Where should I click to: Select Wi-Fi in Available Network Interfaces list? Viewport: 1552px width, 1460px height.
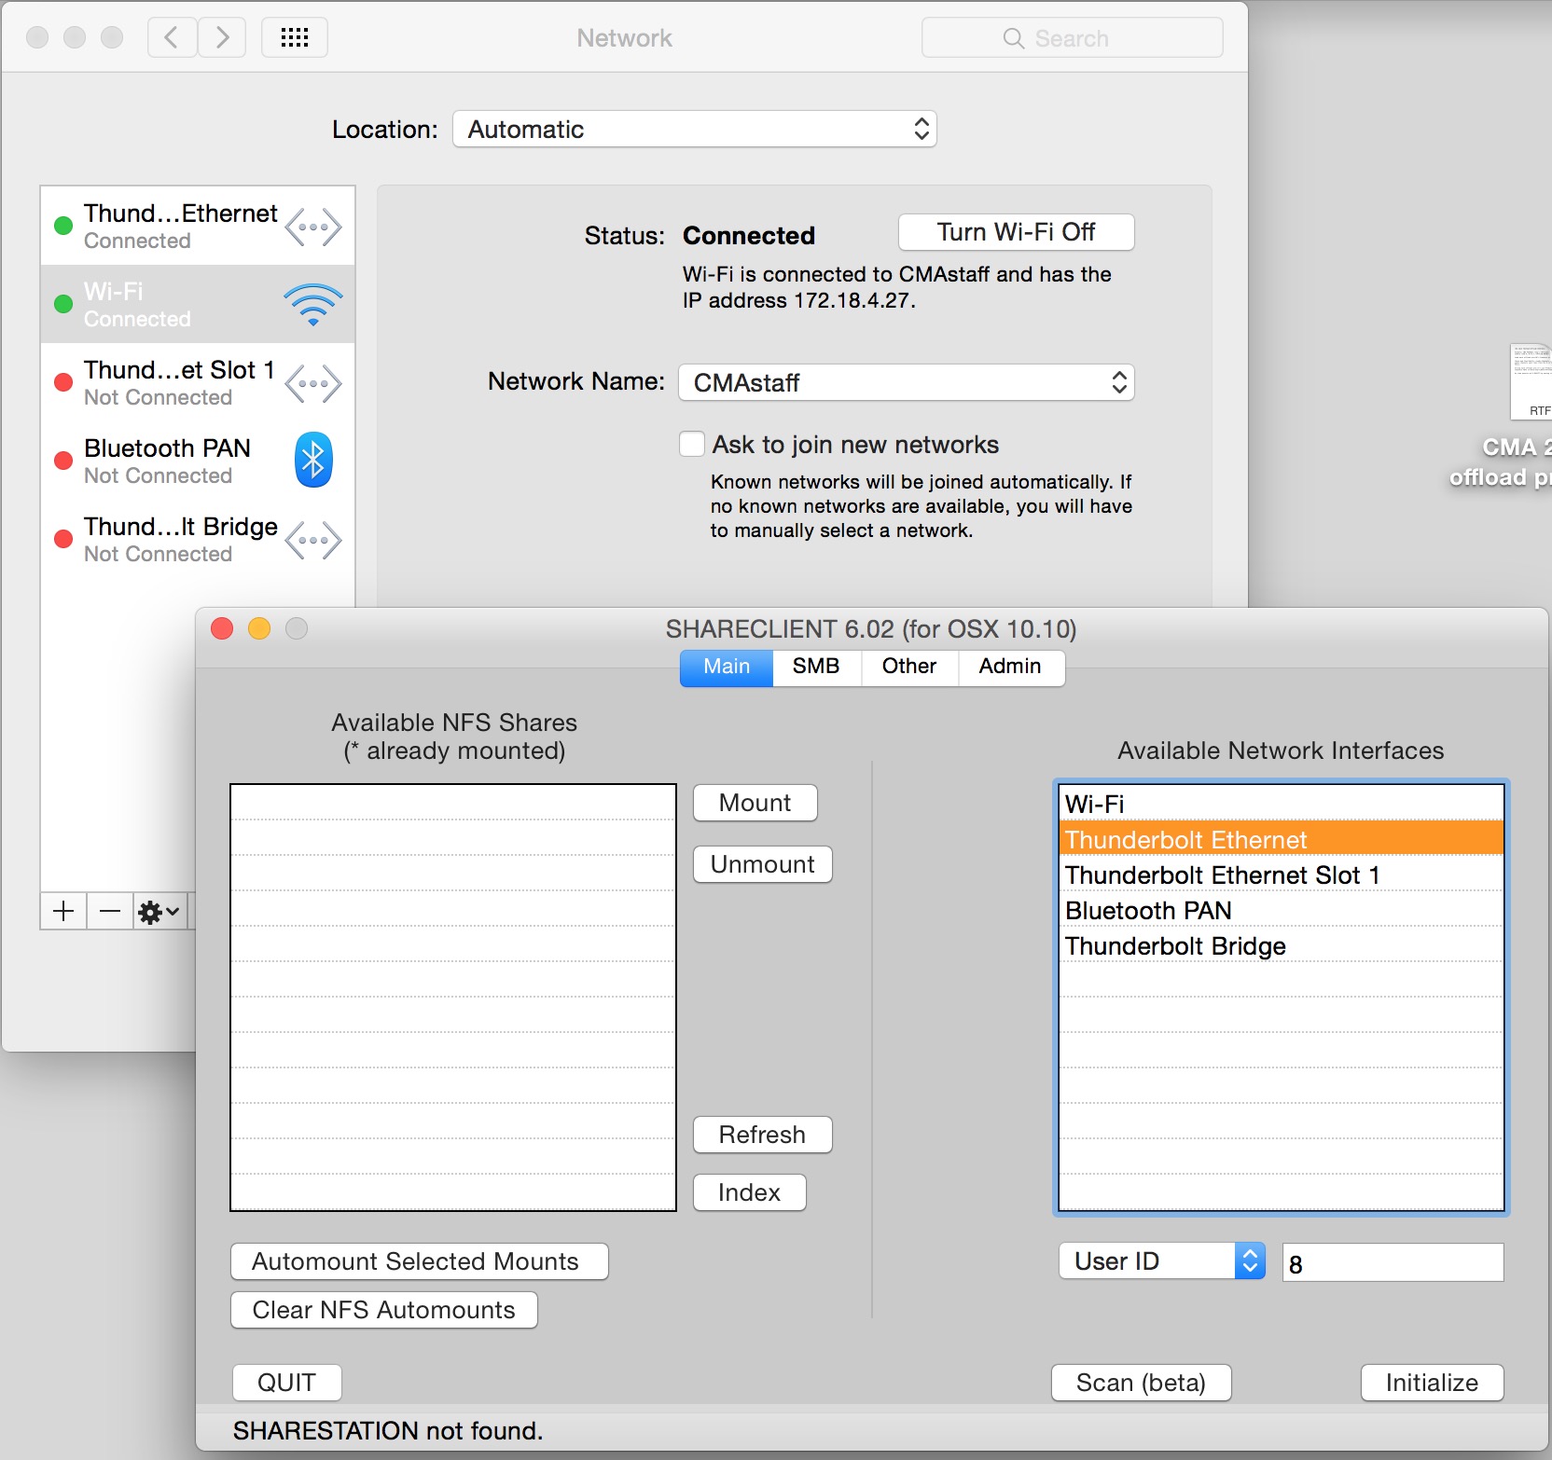[x=1282, y=804]
